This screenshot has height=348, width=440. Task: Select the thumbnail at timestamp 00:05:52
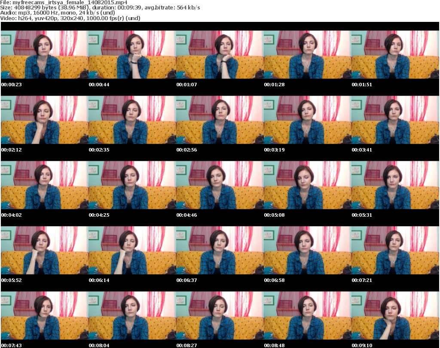click(45, 251)
